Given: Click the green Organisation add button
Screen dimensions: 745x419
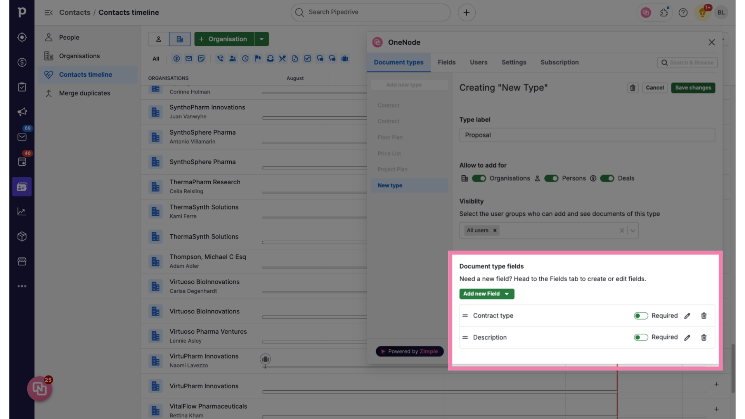Looking at the screenshot, I should tap(224, 39).
